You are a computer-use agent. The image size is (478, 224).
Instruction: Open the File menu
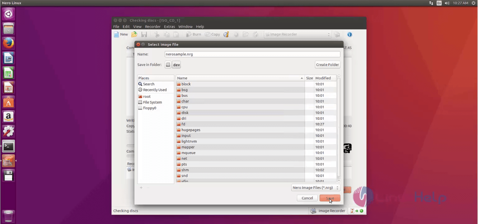116,27
